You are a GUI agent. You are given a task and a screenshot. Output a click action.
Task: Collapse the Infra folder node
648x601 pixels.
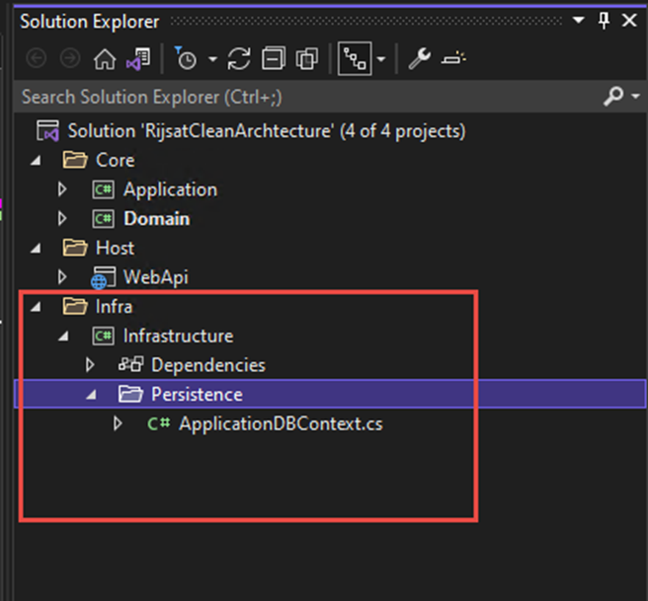37,307
